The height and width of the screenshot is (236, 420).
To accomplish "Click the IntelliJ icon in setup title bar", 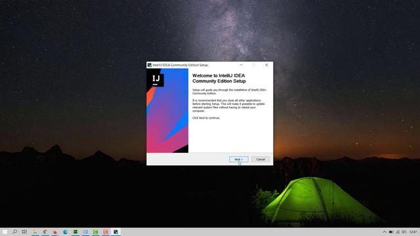I will (x=150, y=65).
